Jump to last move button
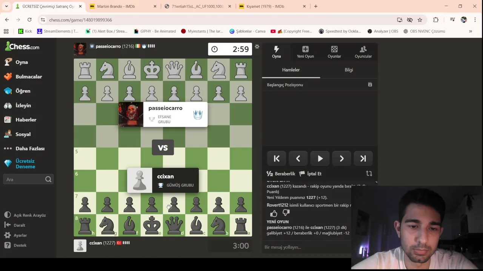 [x=363, y=159]
